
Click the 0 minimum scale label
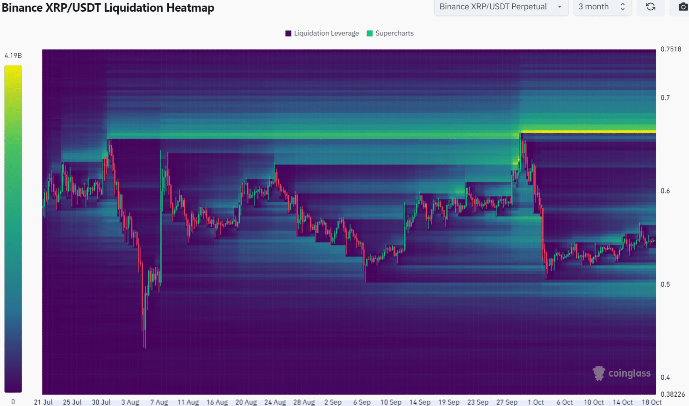click(x=13, y=401)
